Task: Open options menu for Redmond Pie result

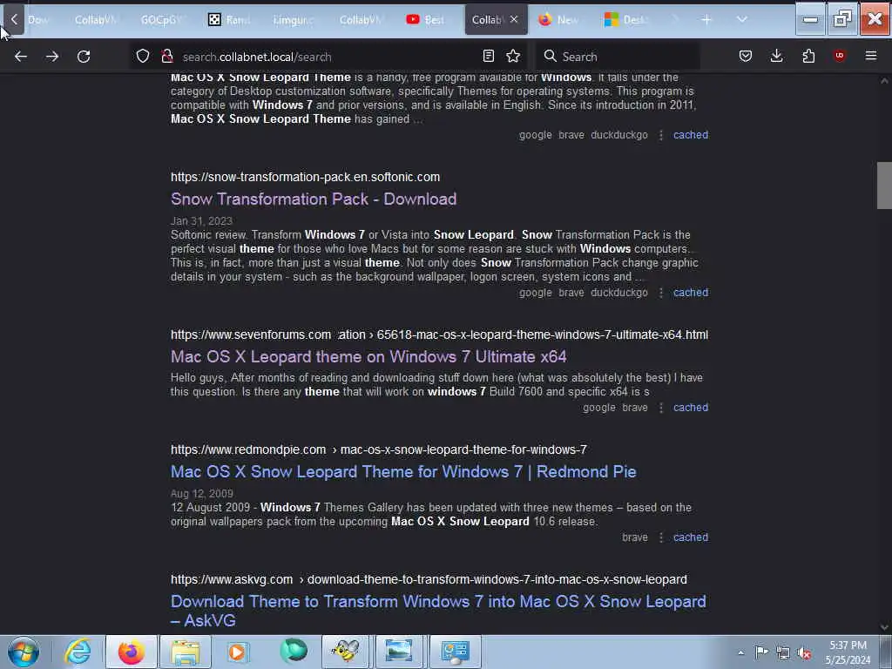Action: coord(661,537)
